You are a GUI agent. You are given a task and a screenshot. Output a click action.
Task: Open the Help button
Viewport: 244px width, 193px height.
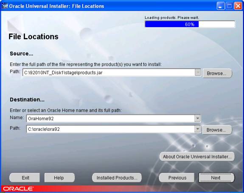59,178
